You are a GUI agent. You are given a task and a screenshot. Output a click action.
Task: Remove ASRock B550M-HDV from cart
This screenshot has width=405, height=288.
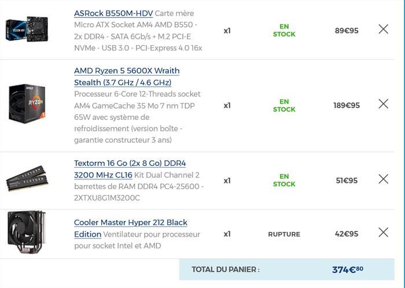(x=383, y=29)
